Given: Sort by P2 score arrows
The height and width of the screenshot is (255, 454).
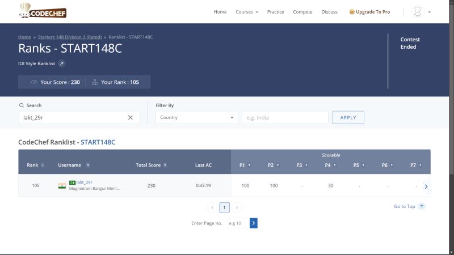Looking at the screenshot, I should [278, 165].
